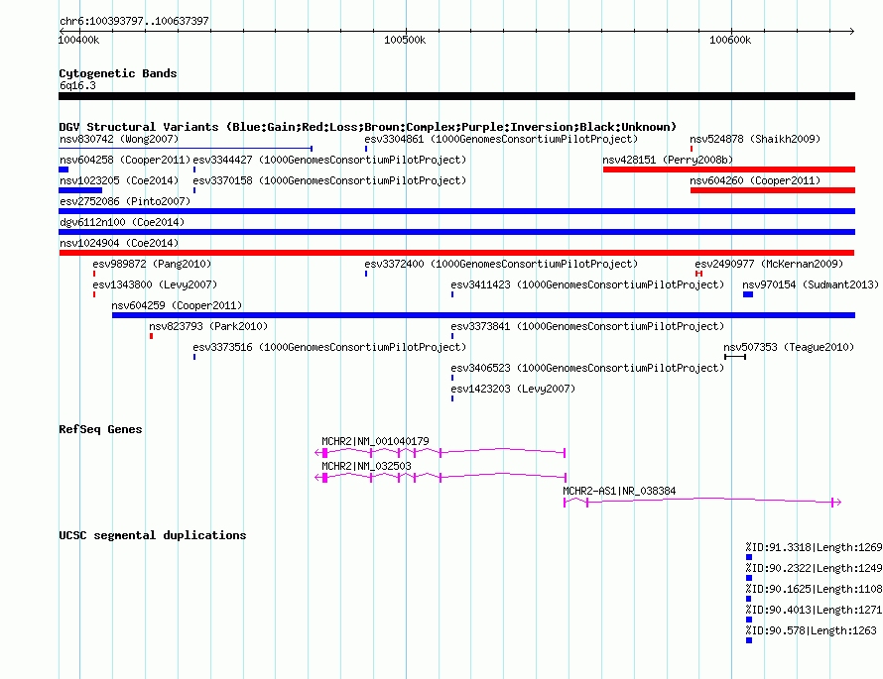Screen dimensions: 883x679
Task: Click the chr6:100393797..100637397 coordinates text
Action: tap(134, 21)
